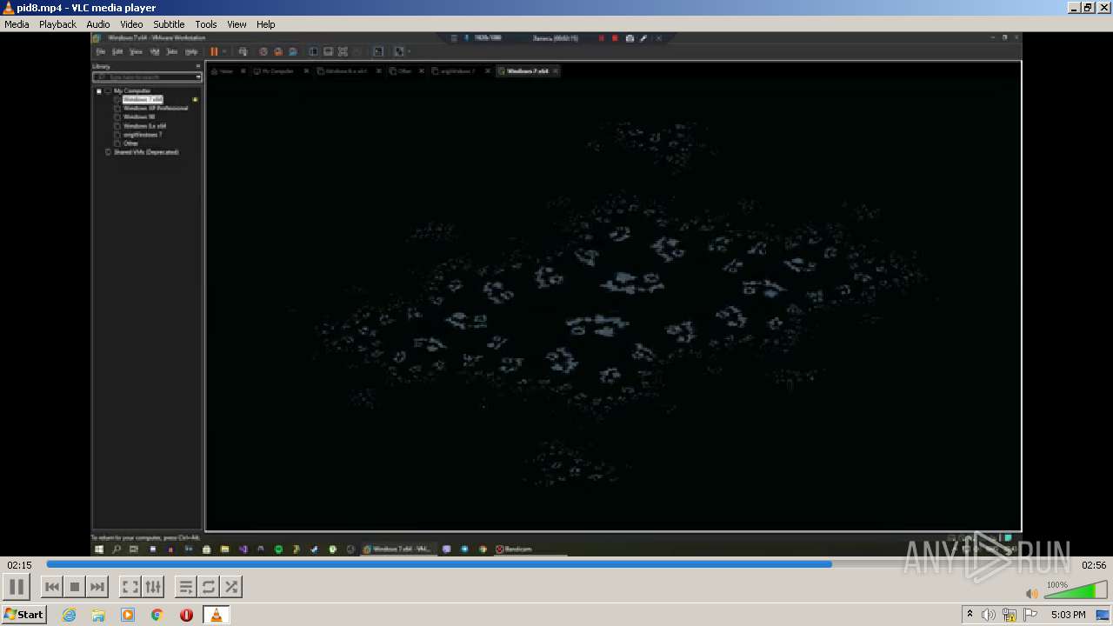Image resolution: width=1113 pixels, height=626 pixels.
Task: Launch Google Chrome from taskbar
Action: [x=157, y=615]
